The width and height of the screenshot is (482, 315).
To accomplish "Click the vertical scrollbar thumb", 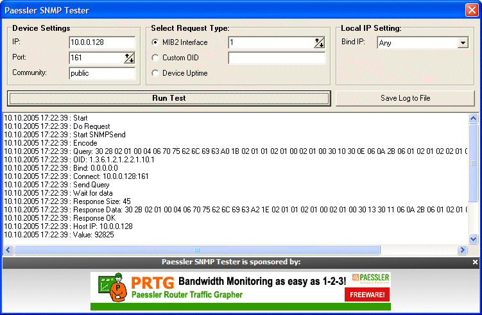I will [474, 163].
